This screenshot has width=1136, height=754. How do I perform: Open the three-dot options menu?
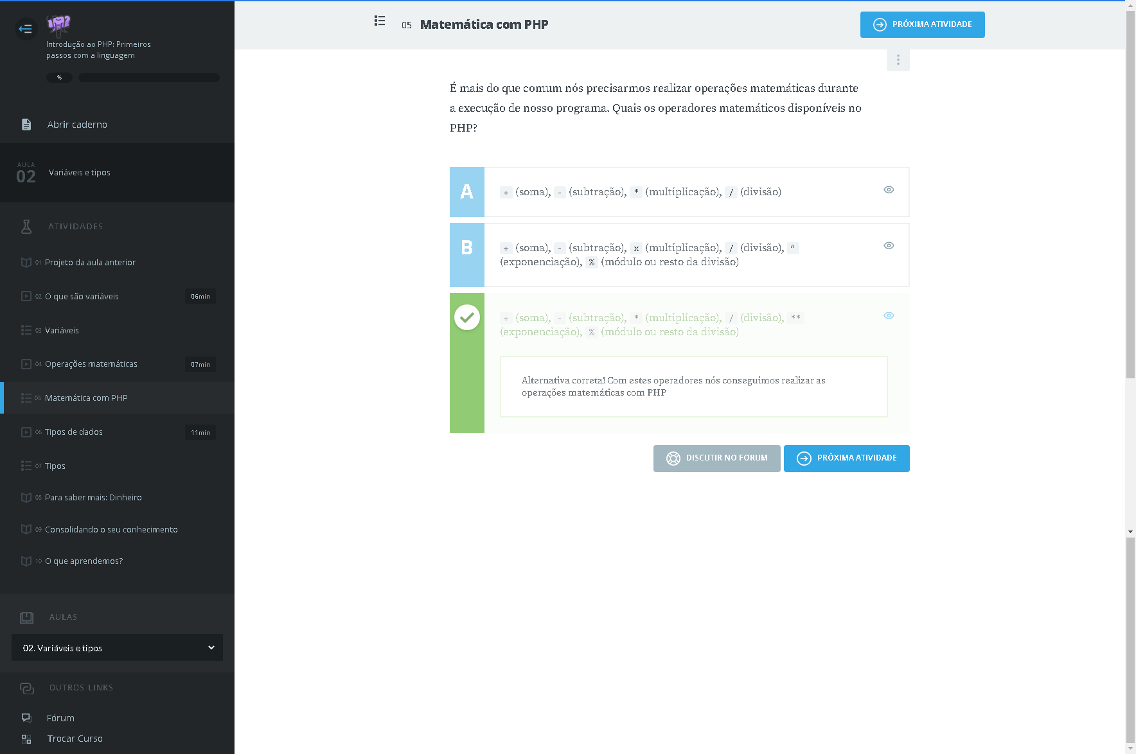click(x=898, y=60)
